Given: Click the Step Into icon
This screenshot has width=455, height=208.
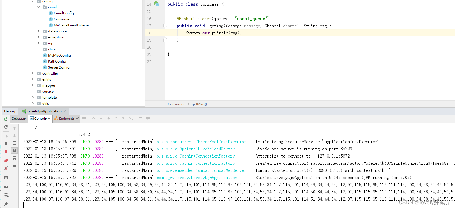Looking at the screenshot, I should point(101,119).
